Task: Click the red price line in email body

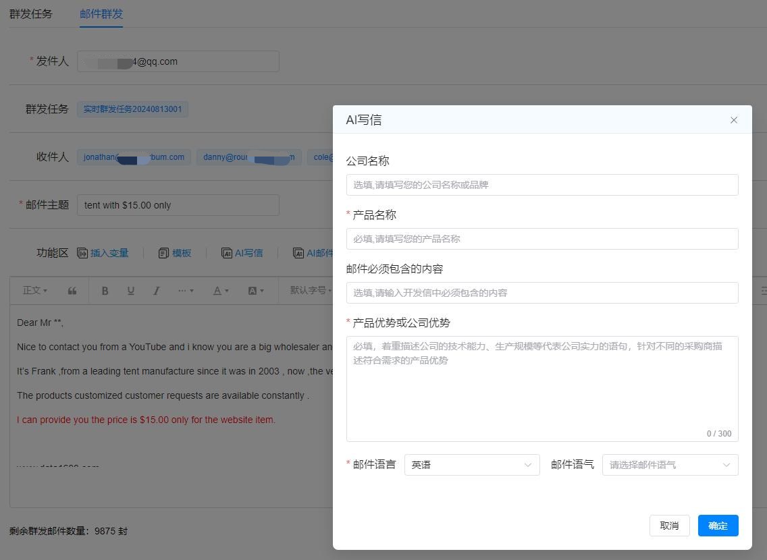Action: coord(147,420)
